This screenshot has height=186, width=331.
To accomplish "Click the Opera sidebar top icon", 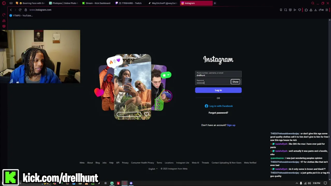I will point(4,15).
